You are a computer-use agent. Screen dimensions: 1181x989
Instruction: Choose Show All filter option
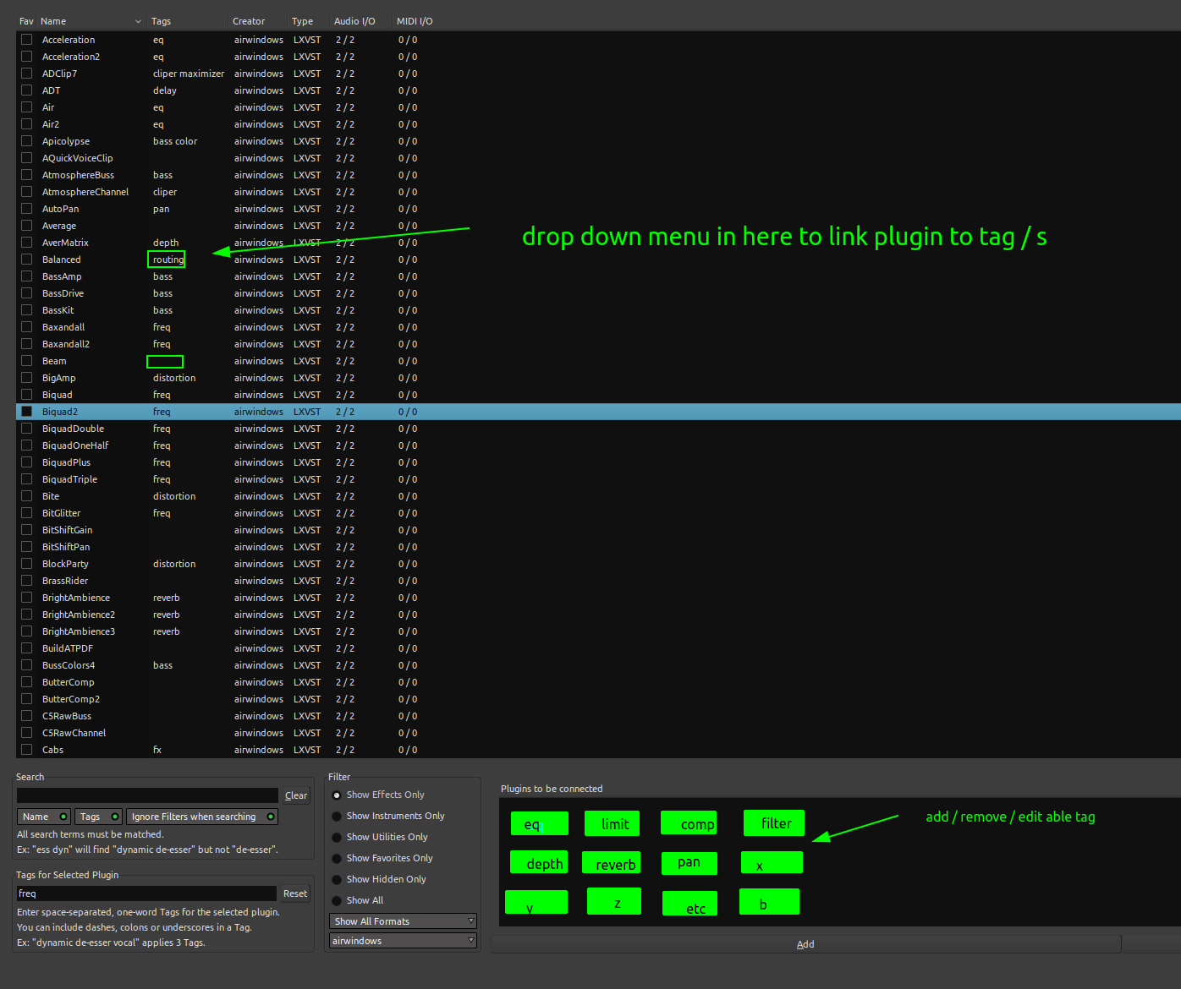[337, 901]
